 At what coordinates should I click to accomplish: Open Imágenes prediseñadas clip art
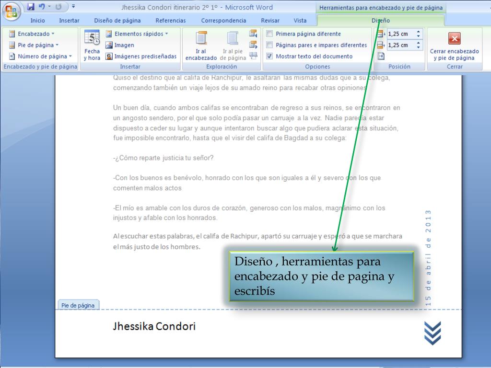click(141, 57)
